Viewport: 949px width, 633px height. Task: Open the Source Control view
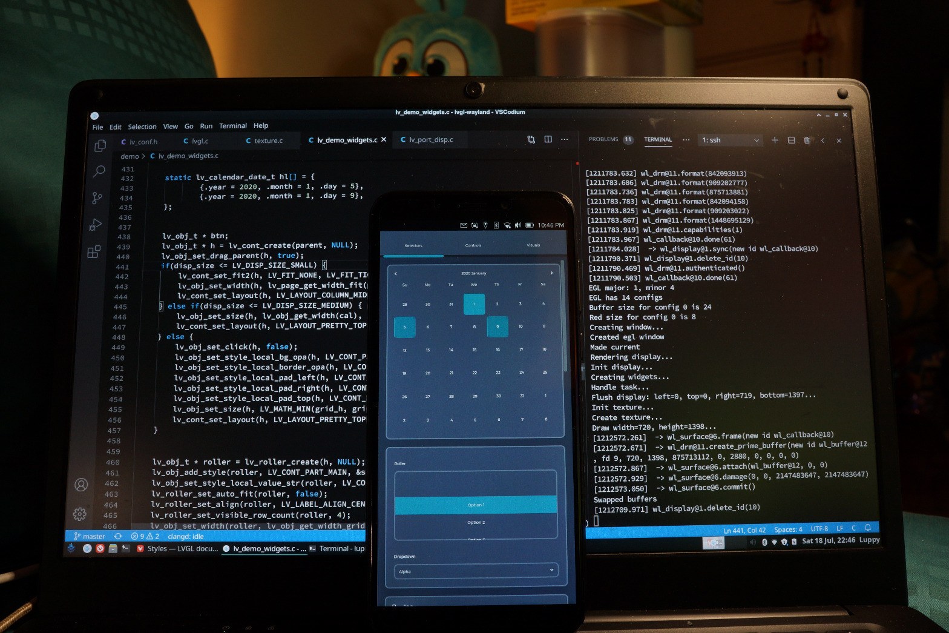tap(97, 198)
